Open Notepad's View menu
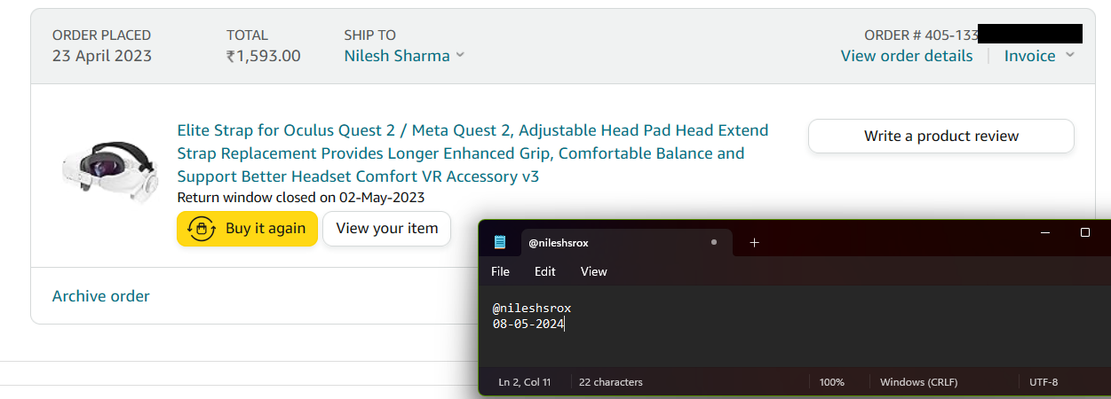Image resolution: width=1111 pixels, height=399 pixels. click(x=593, y=271)
